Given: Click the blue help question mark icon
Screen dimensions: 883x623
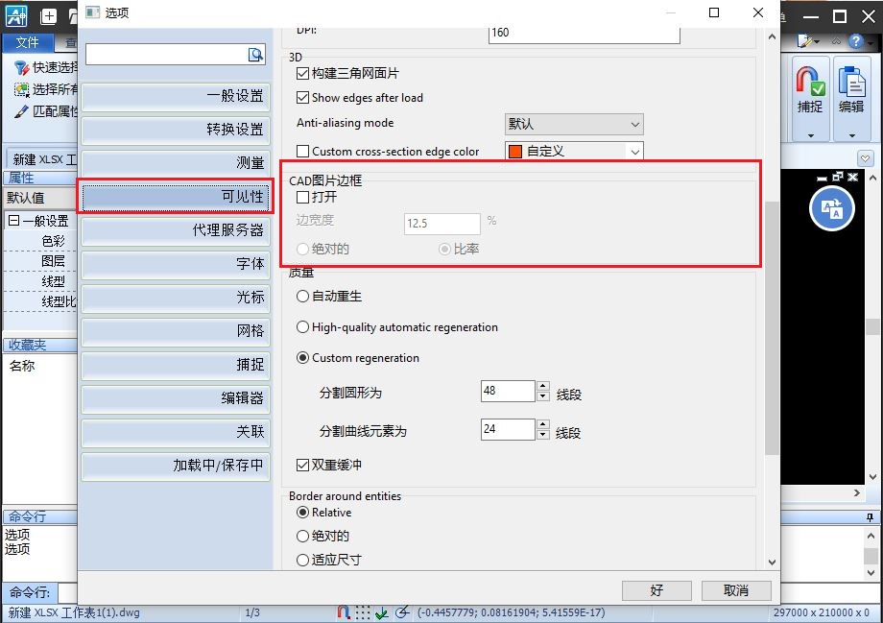Looking at the screenshot, I should pyautogui.click(x=856, y=41).
